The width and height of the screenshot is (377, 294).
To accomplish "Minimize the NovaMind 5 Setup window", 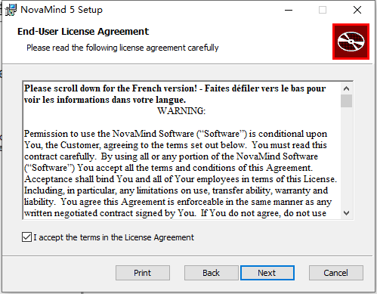I will [x=289, y=10].
